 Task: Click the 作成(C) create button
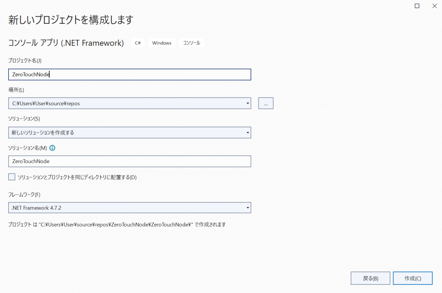click(412, 278)
